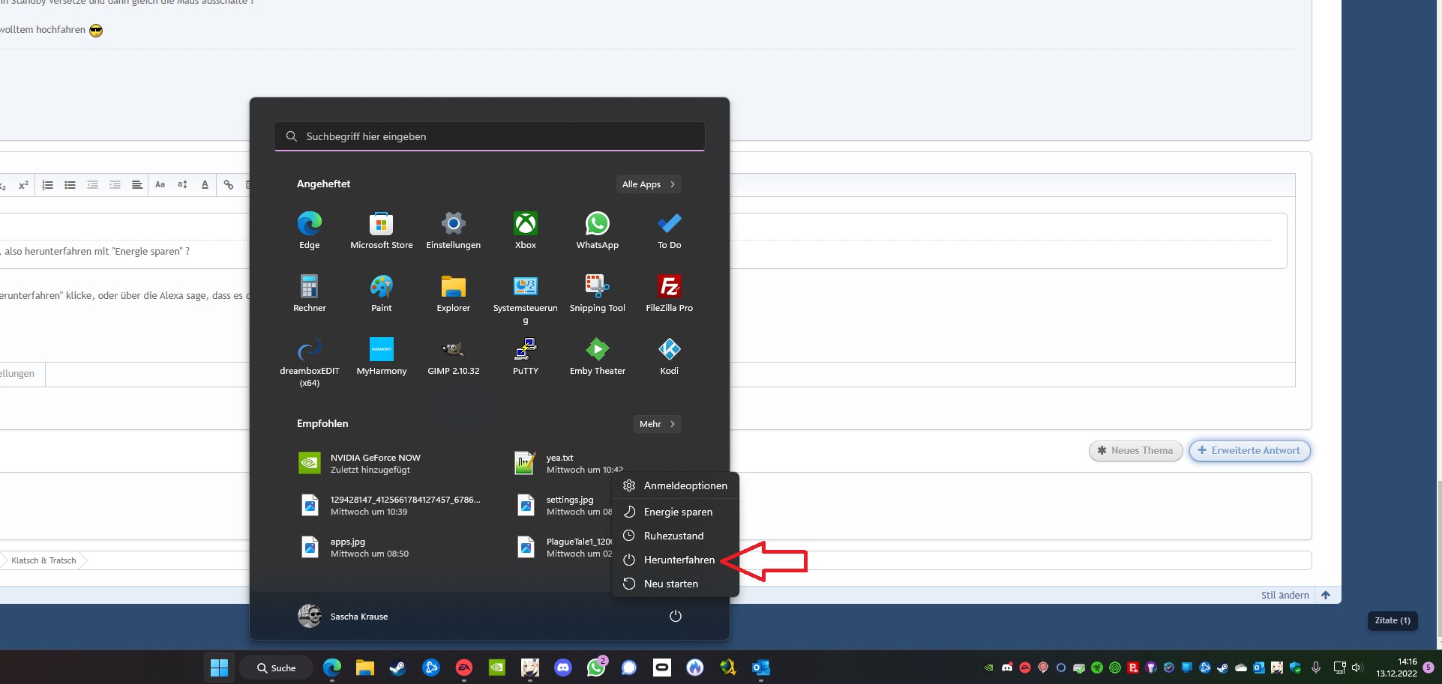Choose Neu starten in power menu
1442x684 pixels.
pyautogui.click(x=676, y=584)
